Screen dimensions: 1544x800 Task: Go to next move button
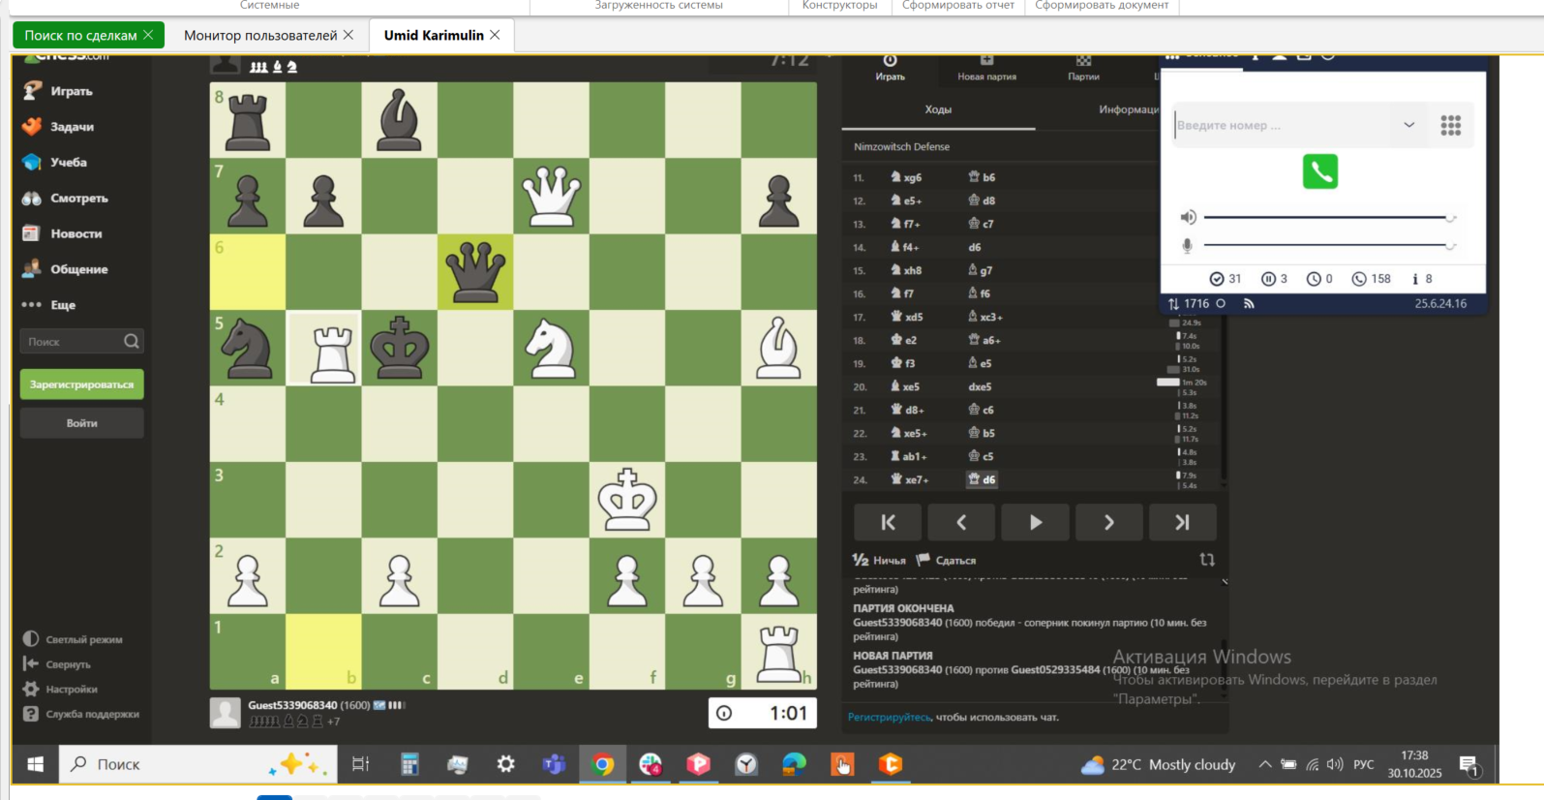[x=1108, y=522]
